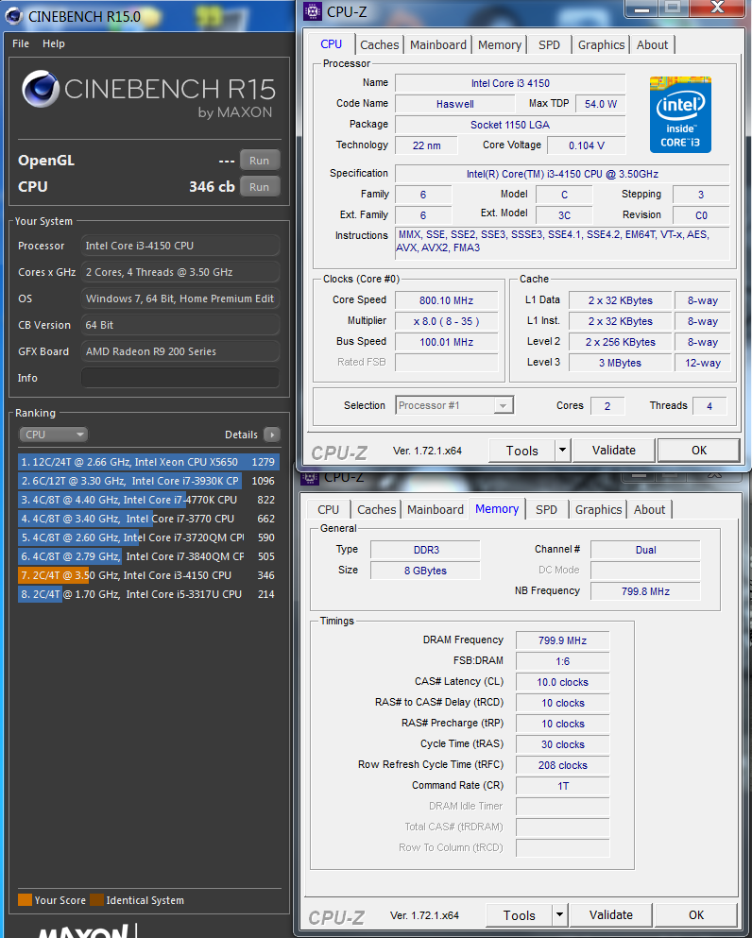Image resolution: width=752 pixels, height=938 pixels.
Task: Open the Help menu in Cinebench
Action: pos(54,43)
